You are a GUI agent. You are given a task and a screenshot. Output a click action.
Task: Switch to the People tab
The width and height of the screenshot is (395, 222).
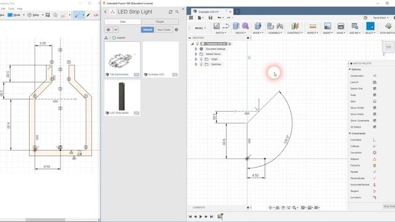pyautogui.click(x=160, y=22)
